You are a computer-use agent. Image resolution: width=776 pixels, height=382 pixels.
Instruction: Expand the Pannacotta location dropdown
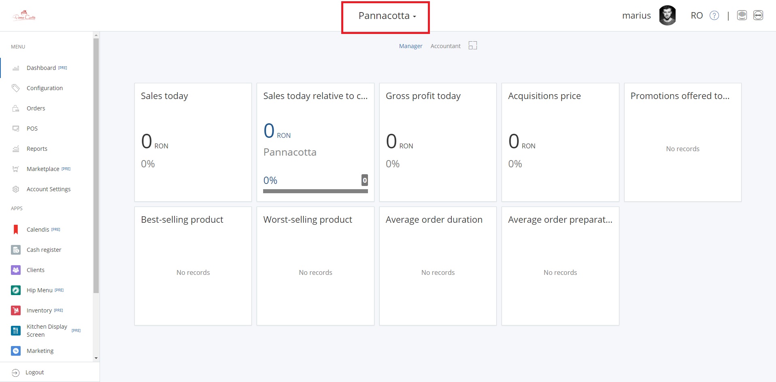coord(387,16)
